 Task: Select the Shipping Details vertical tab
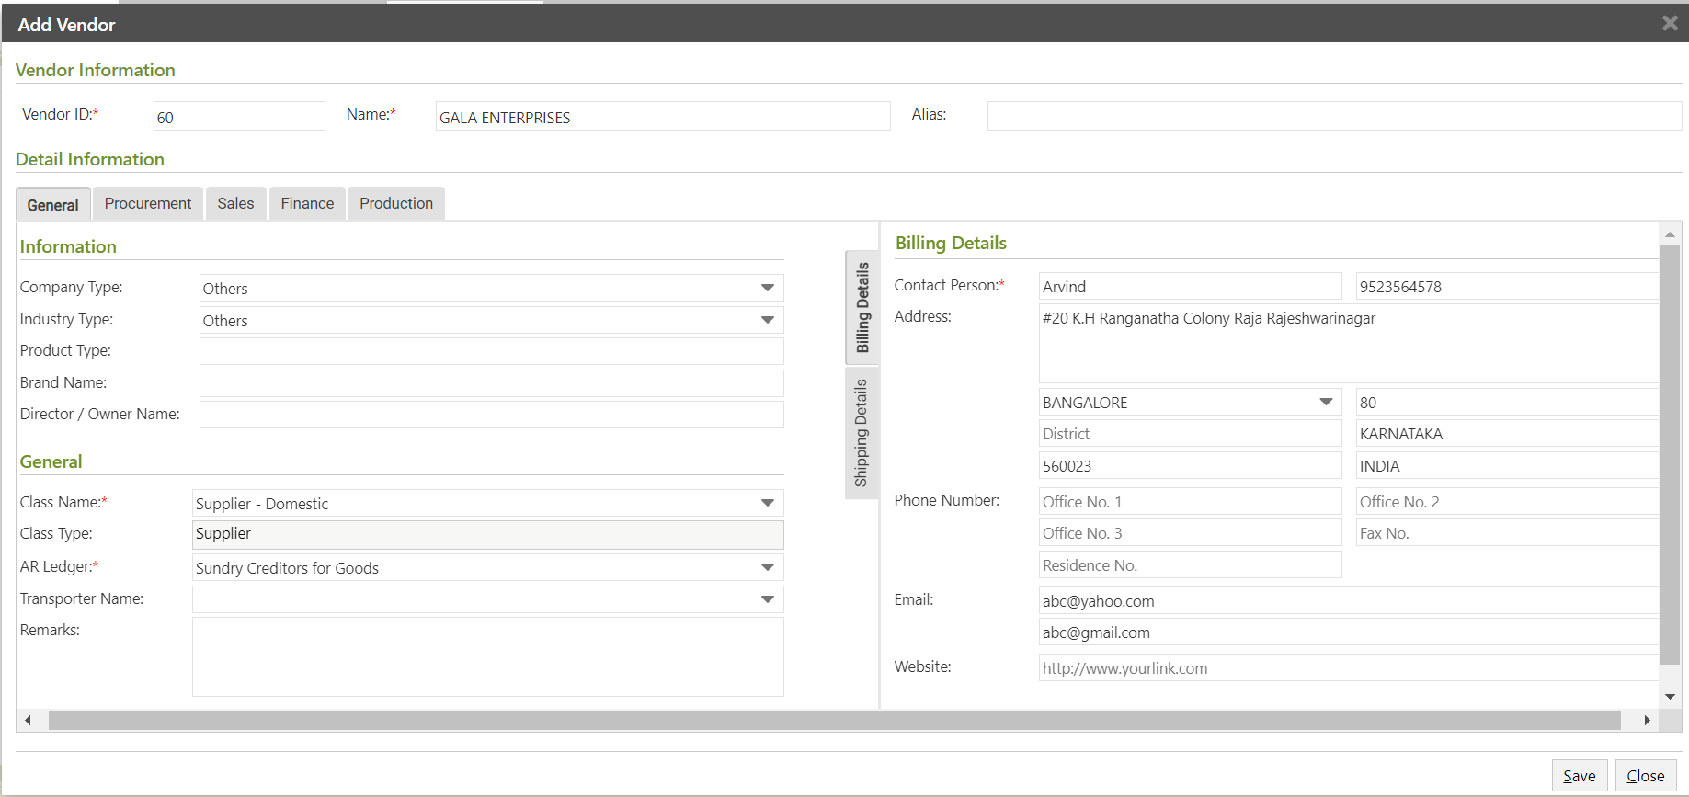tap(862, 433)
